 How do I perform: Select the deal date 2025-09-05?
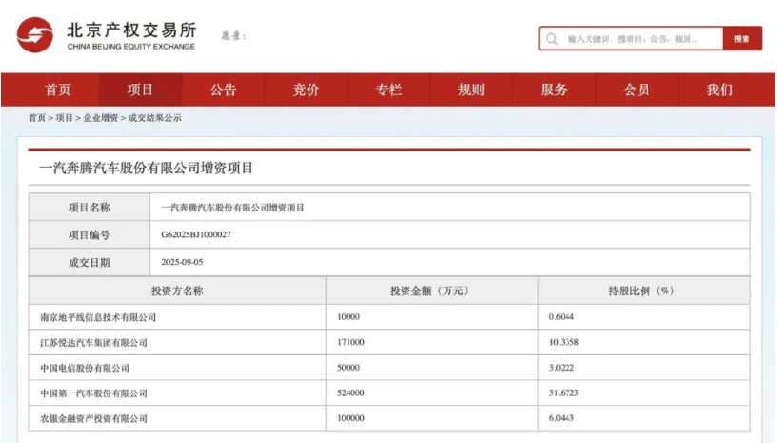(x=182, y=262)
